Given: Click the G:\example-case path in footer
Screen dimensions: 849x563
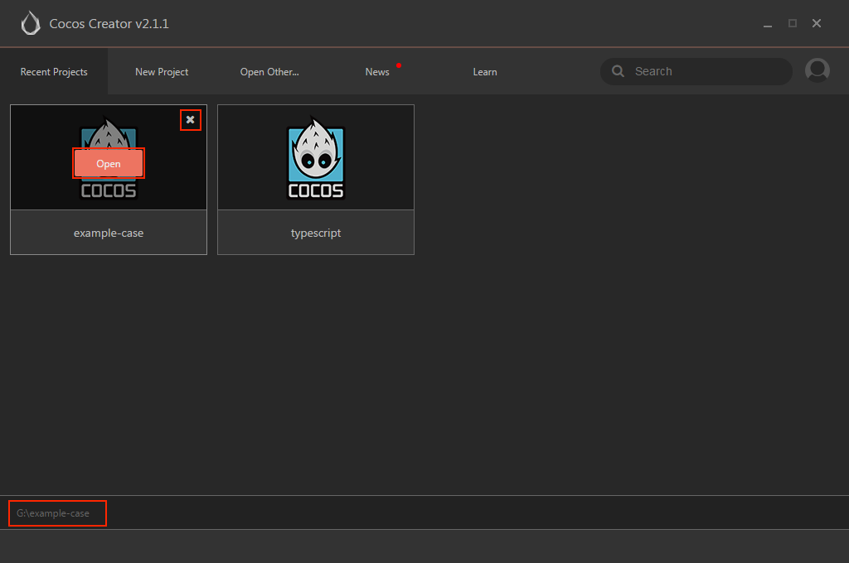Looking at the screenshot, I should tap(52, 513).
